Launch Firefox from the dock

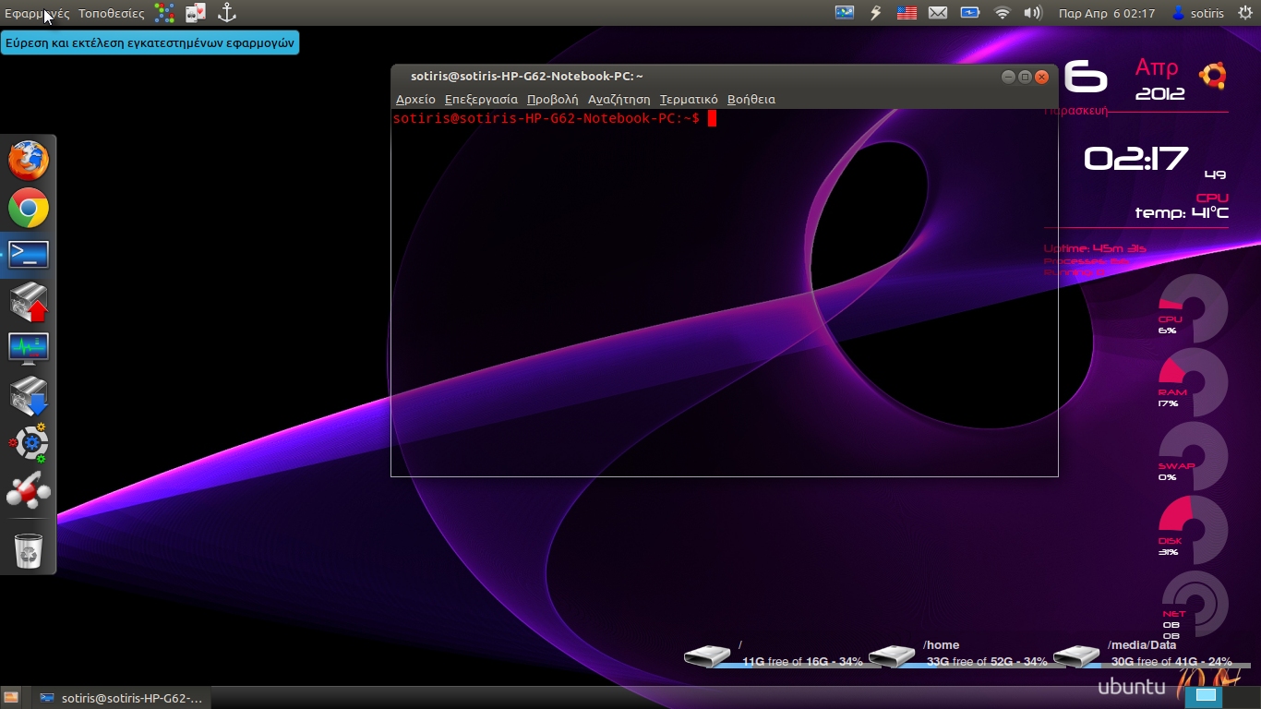29,161
